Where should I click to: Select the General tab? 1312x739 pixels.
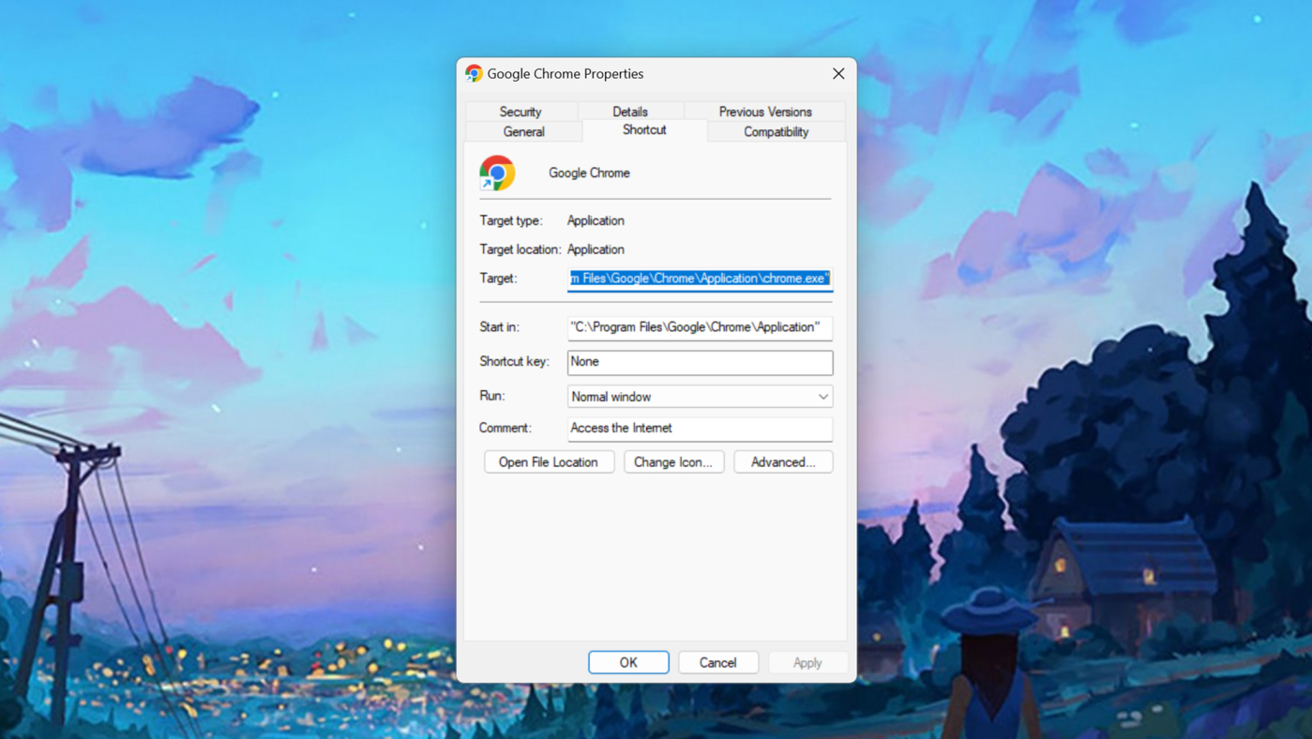coord(523,132)
